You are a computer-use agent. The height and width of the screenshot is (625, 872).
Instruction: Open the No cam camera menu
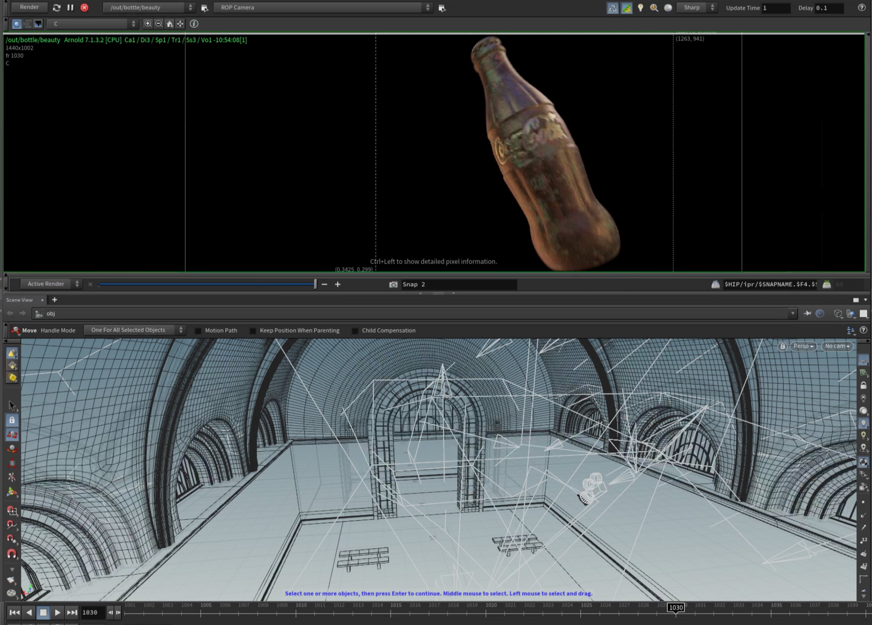pos(837,346)
